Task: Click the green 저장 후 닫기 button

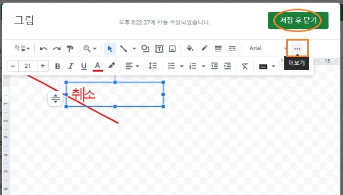Action: (298, 20)
